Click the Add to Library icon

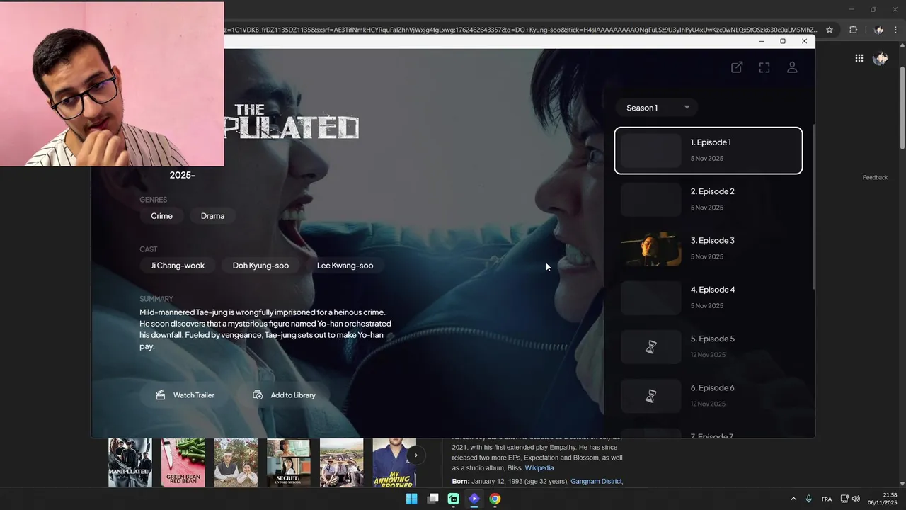click(258, 395)
